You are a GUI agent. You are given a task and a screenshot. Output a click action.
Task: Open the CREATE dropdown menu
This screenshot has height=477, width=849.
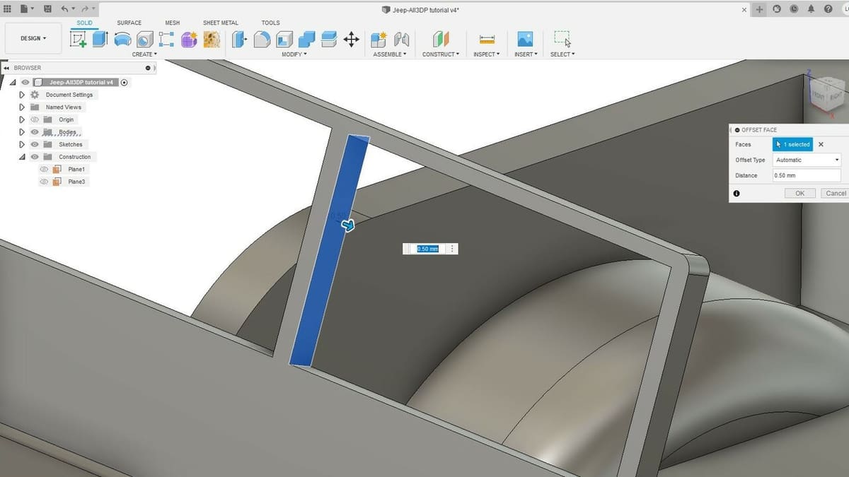point(144,54)
